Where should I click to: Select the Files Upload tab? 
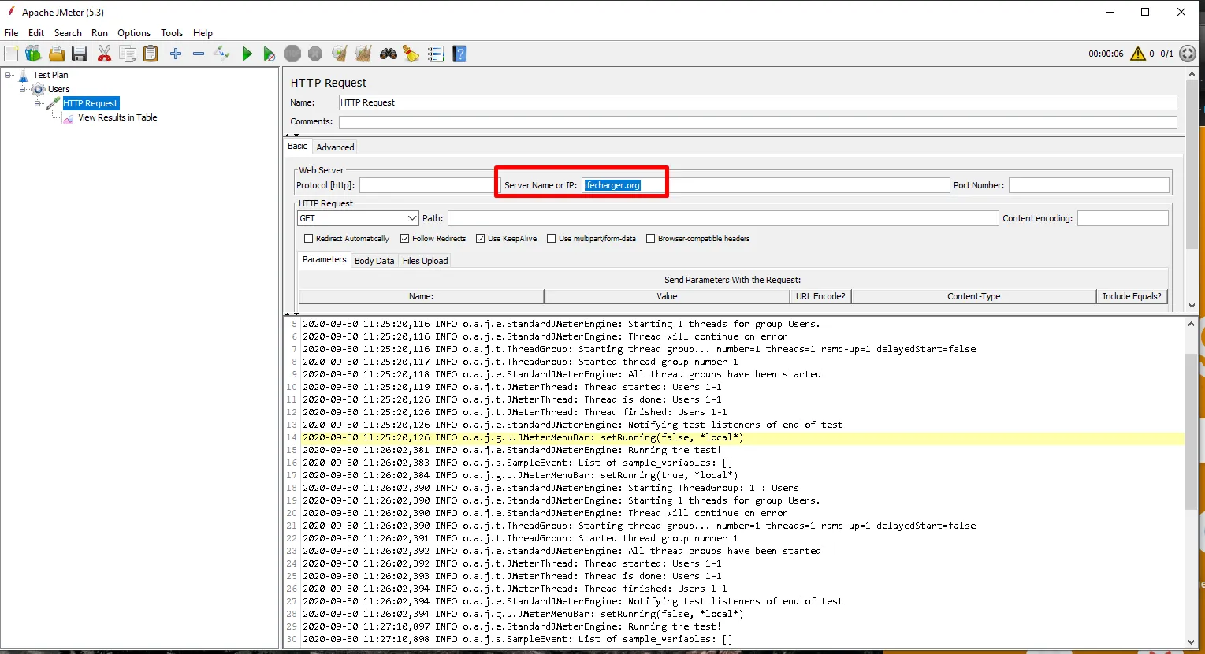(x=425, y=261)
